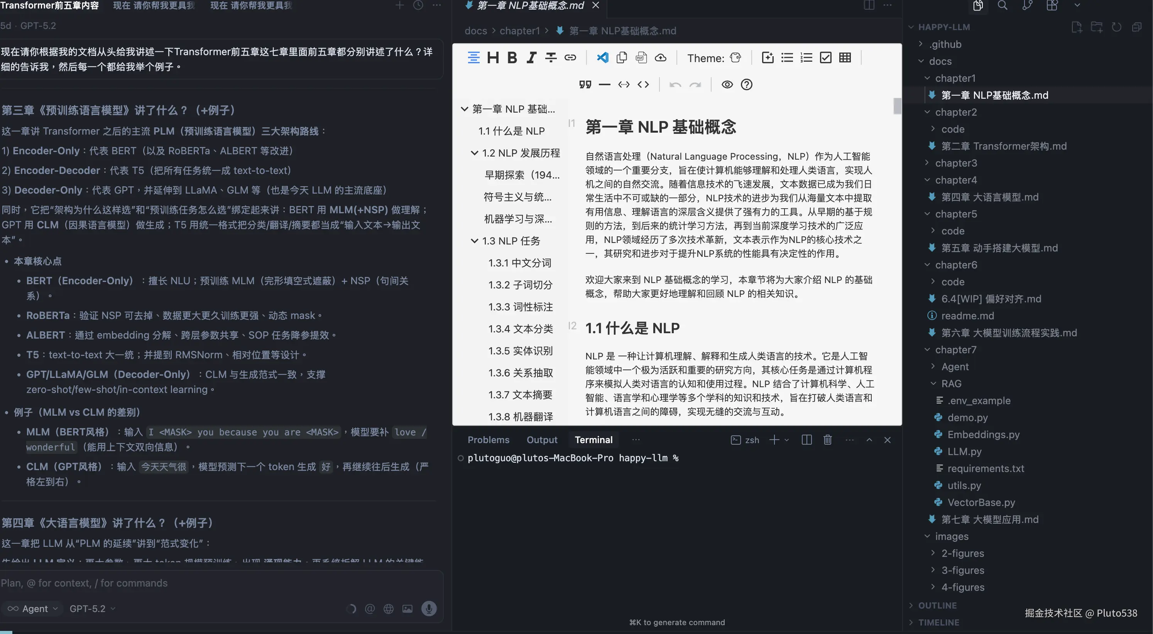The width and height of the screenshot is (1153, 634).
Task: Insert a task checkbox item
Action: (825, 58)
